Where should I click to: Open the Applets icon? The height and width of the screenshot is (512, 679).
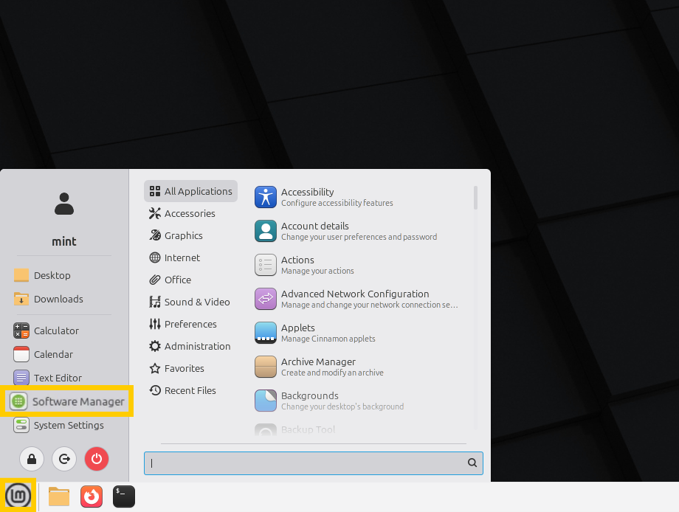[266, 333]
